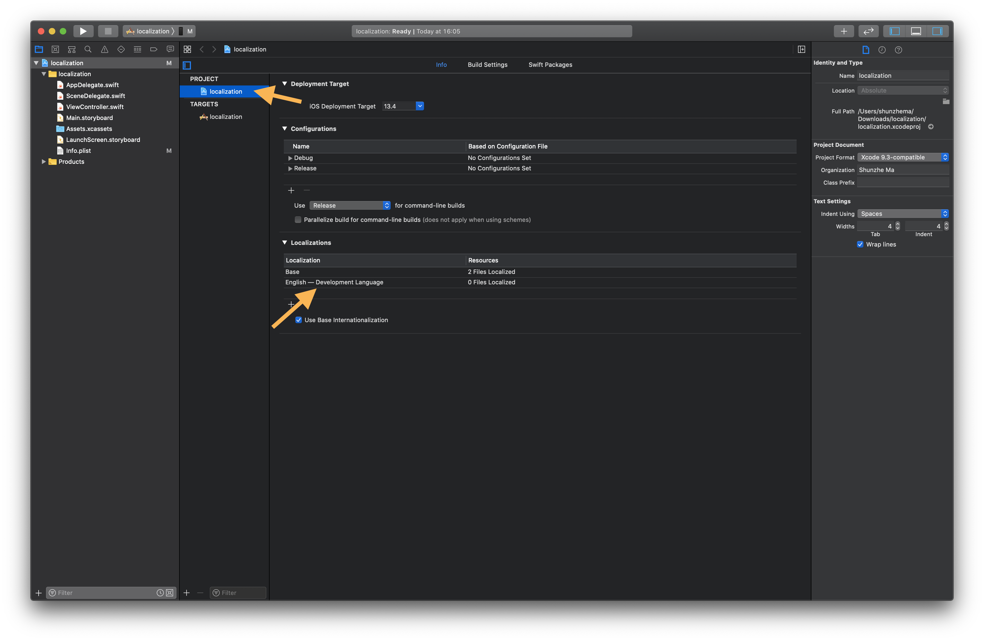The image size is (984, 641).
Task: Add a localization with the plus button
Action: tap(291, 304)
